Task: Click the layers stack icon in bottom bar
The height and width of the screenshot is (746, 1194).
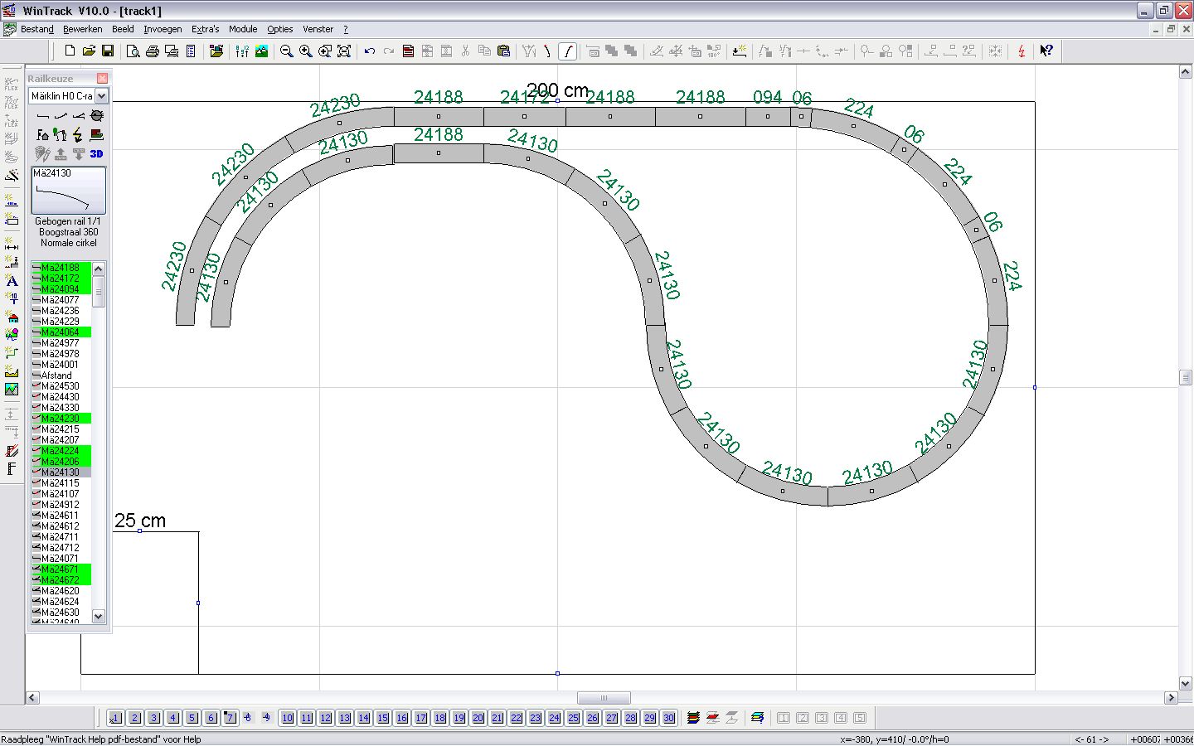Action: (x=694, y=718)
